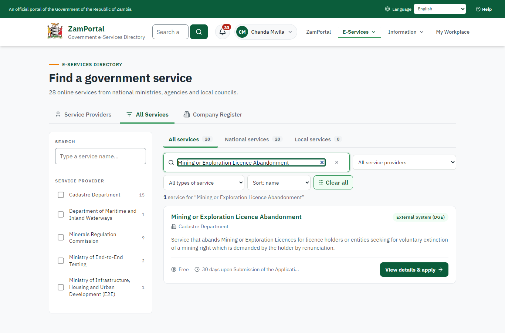Check Ministry of End-to-End Testing box
Viewport: 505px width, 333px height.
(61, 261)
